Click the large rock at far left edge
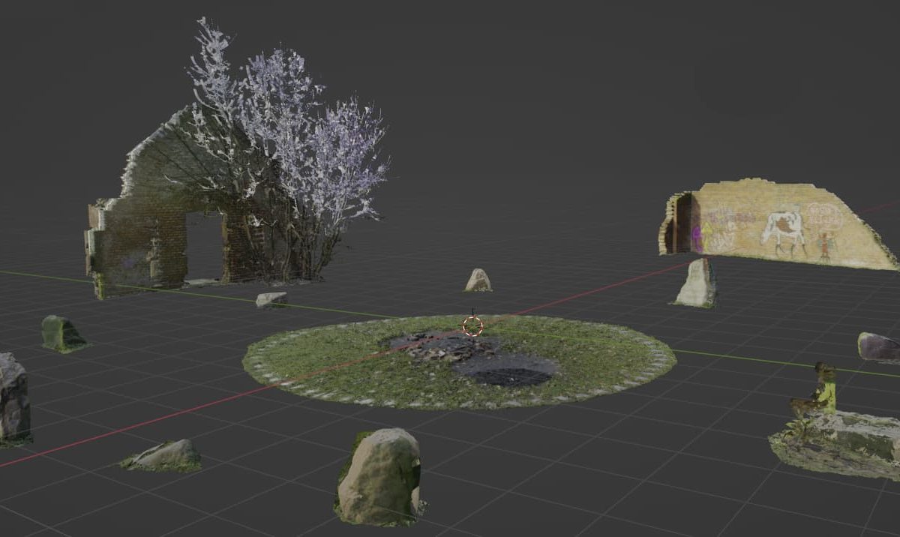 pyautogui.click(x=13, y=397)
